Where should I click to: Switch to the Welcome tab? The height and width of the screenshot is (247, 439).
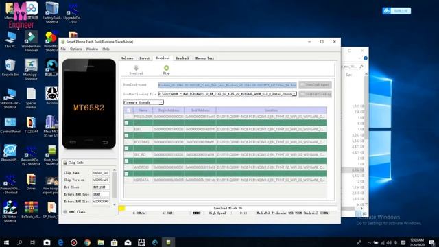[x=127, y=58]
